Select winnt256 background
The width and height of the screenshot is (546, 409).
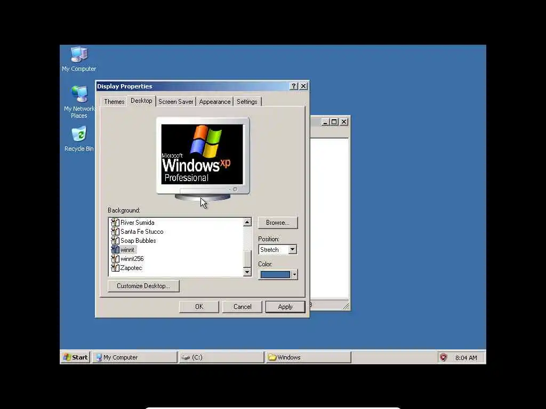coord(132,259)
